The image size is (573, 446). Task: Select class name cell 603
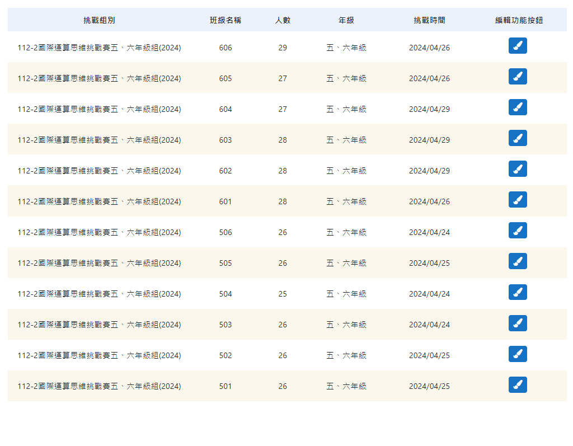226,140
